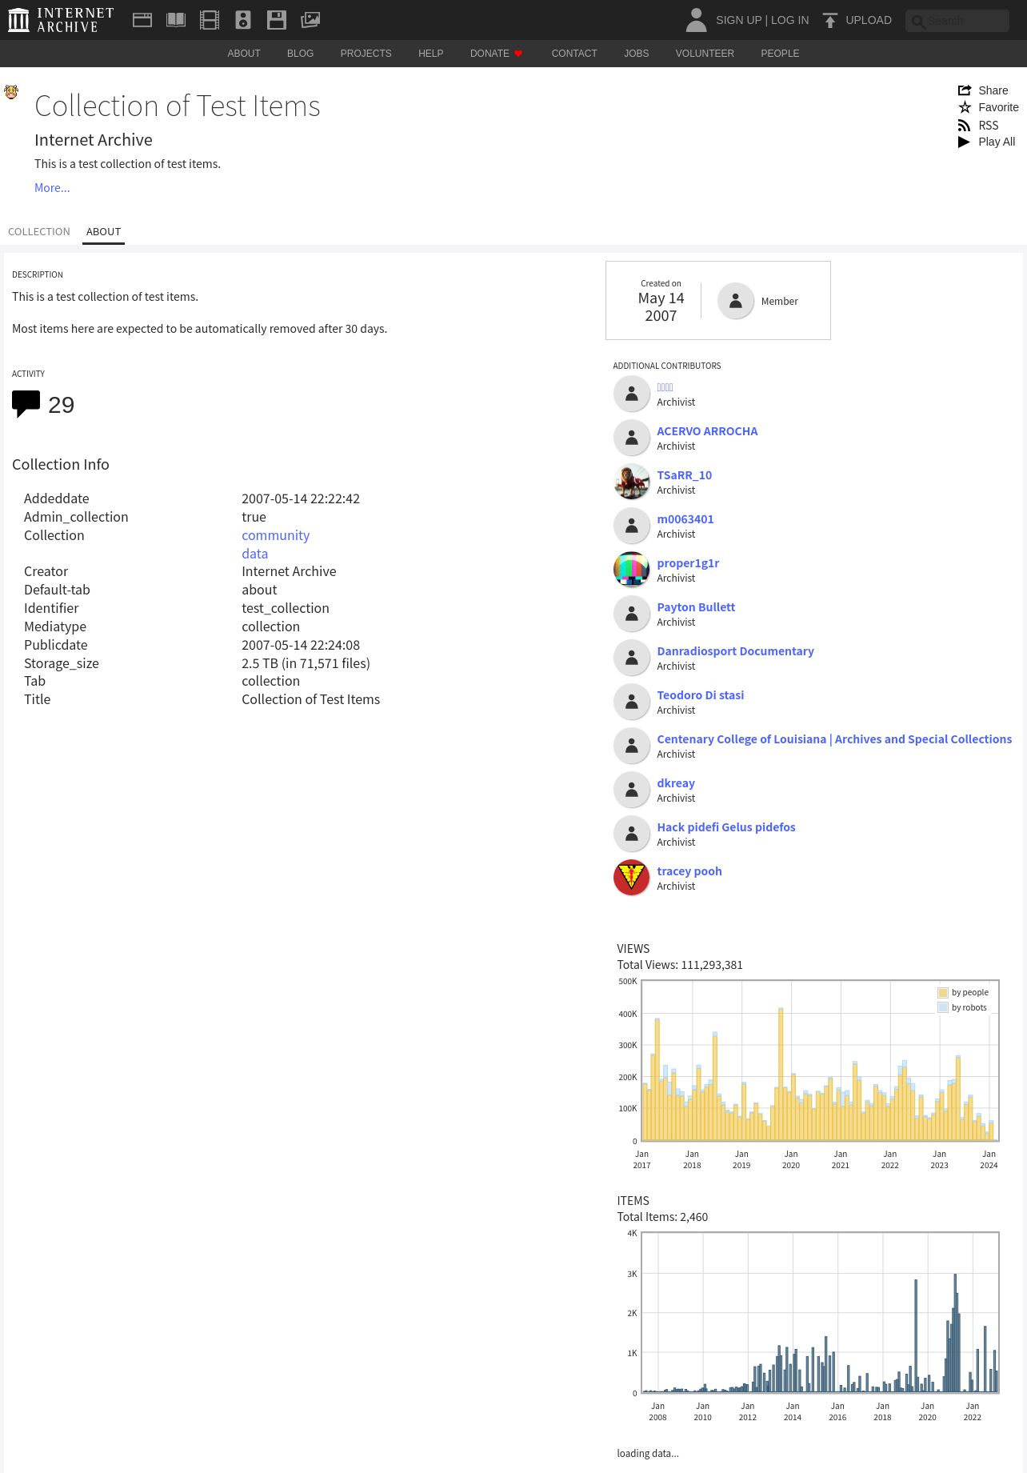Click the user avatar icon near Sign Up
The width and height of the screenshot is (1027, 1473).
697,20
